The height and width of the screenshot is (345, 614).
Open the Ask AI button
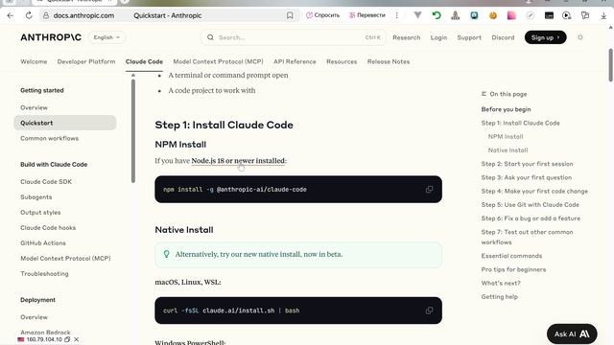point(572,334)
